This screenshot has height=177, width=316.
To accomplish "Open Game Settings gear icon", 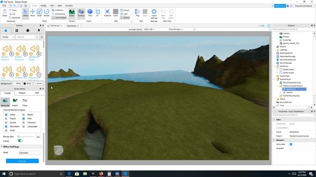I will coord(154,14).
